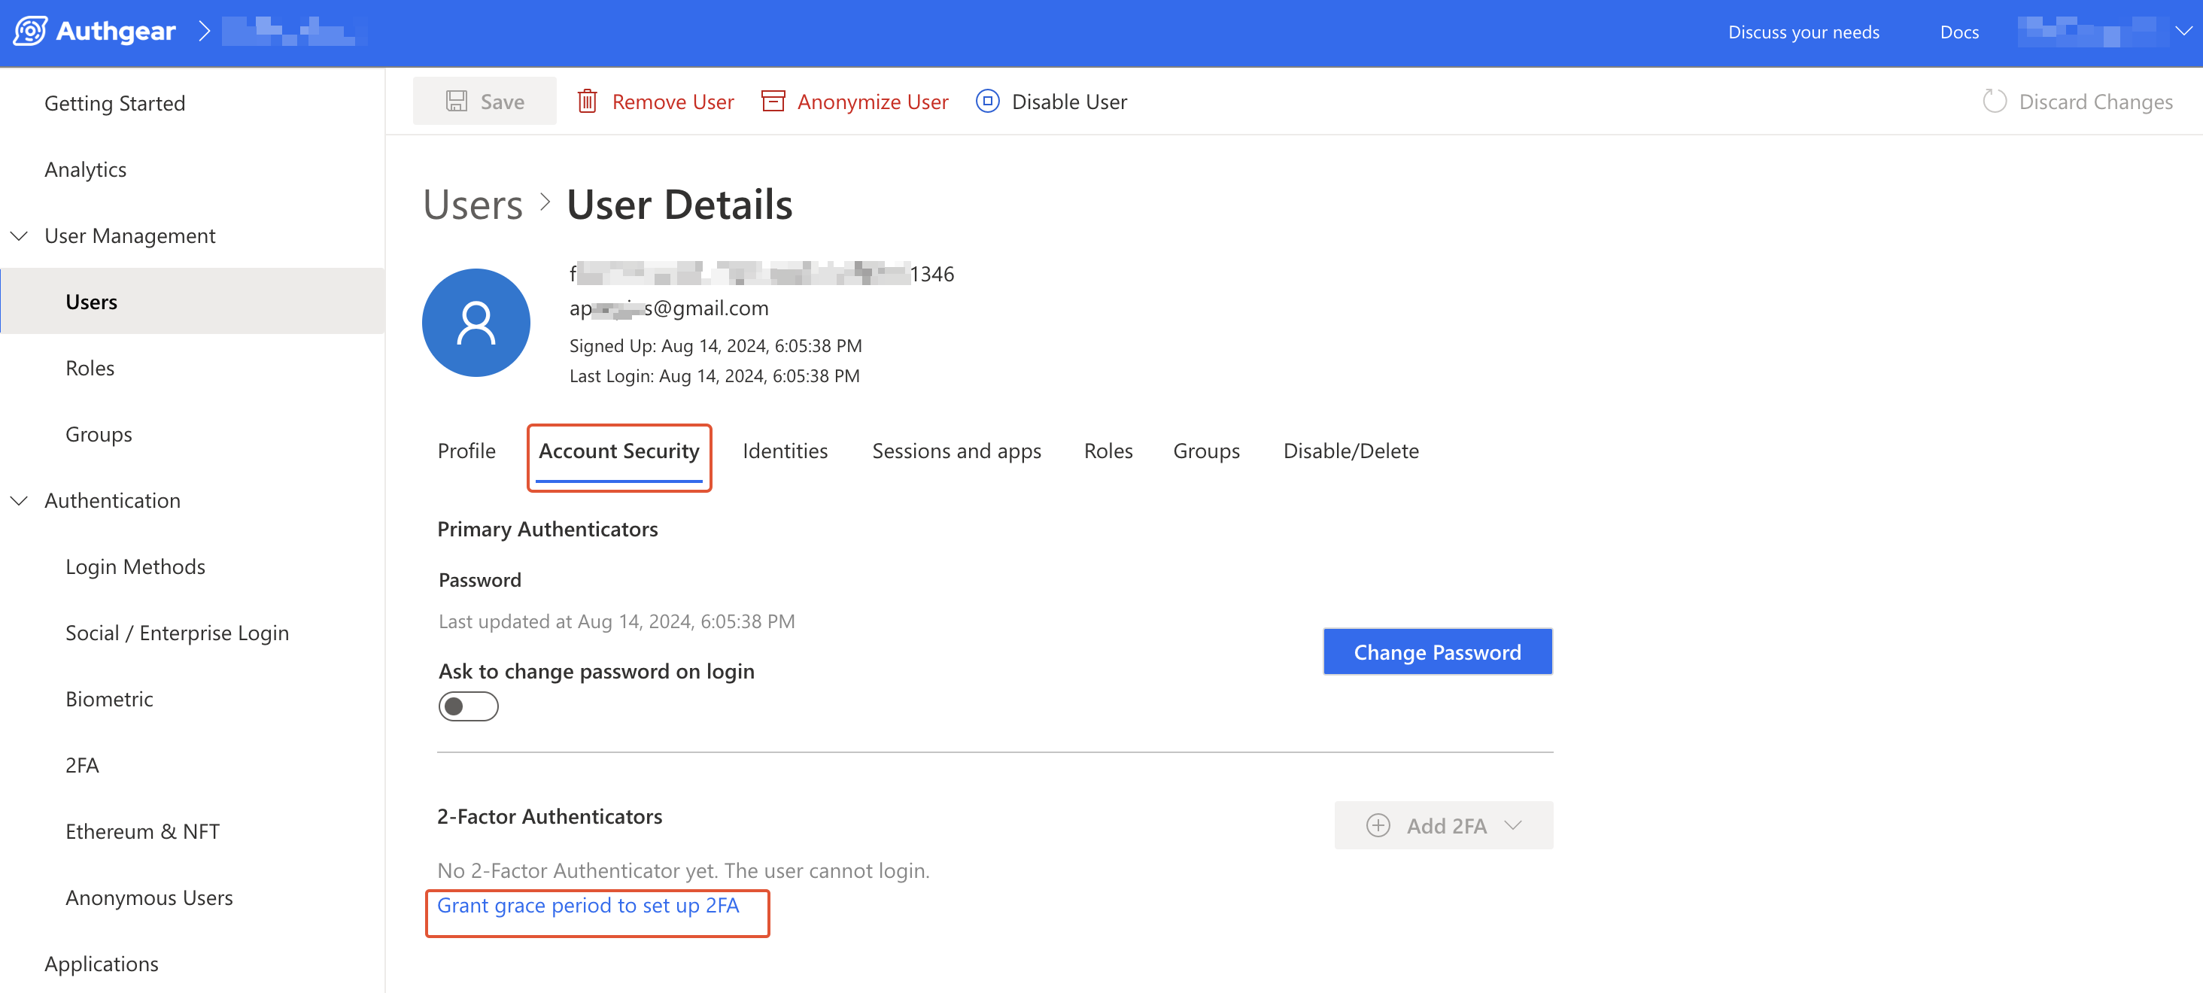The image size is (2203, 993).
Task: Click the Anonymize User archive icon
Action: click(773, 101)
